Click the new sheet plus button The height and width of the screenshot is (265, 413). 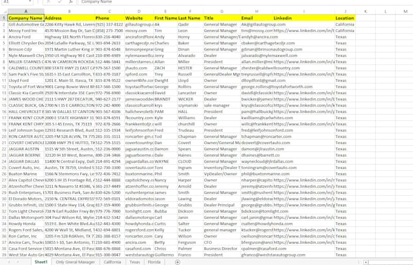click(x=177, y=262)
